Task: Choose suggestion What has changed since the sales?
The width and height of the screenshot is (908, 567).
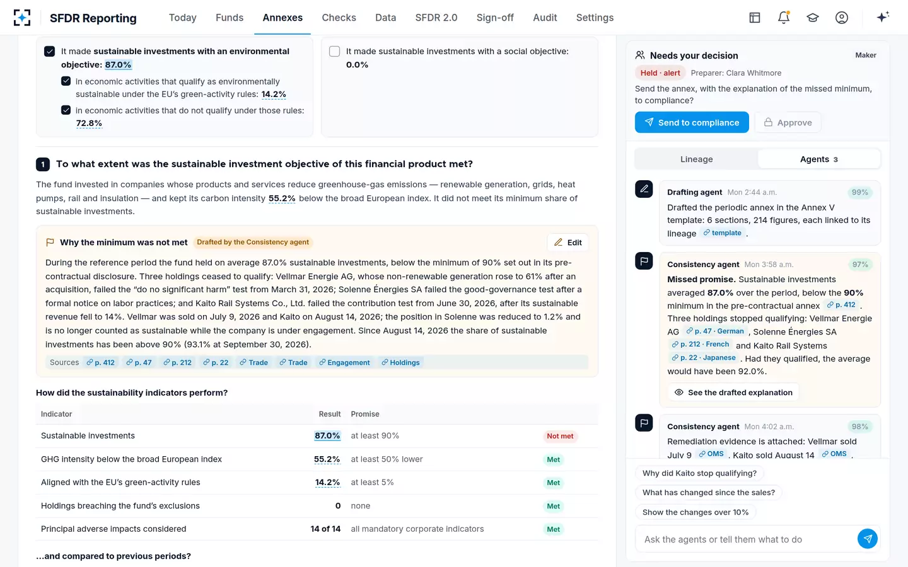Action: [709, 493]
